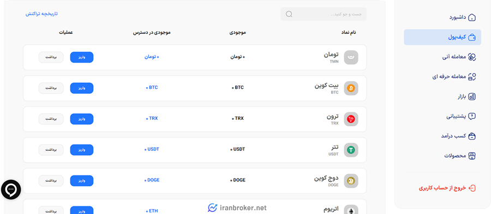
Task: Click the دوج کوین coin name
Action: point(326,179)
